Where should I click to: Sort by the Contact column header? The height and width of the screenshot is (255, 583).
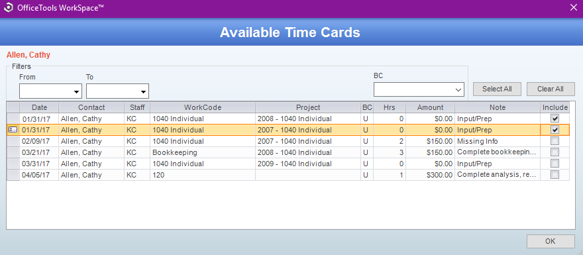[x=91, y=107]
